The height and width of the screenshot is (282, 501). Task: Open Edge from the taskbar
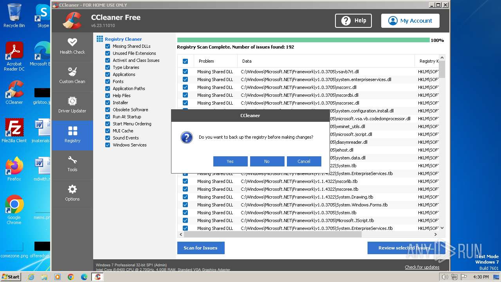(x=84, y=277)
